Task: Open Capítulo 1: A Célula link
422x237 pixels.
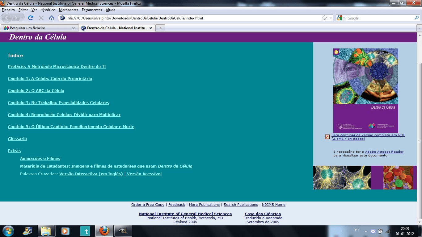Action: click(50, 79)
